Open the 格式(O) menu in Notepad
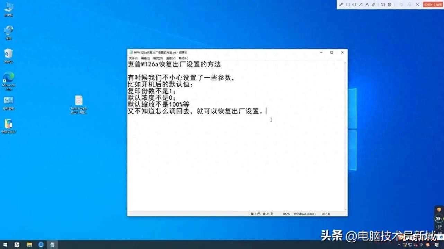 [x=158, y=58]
